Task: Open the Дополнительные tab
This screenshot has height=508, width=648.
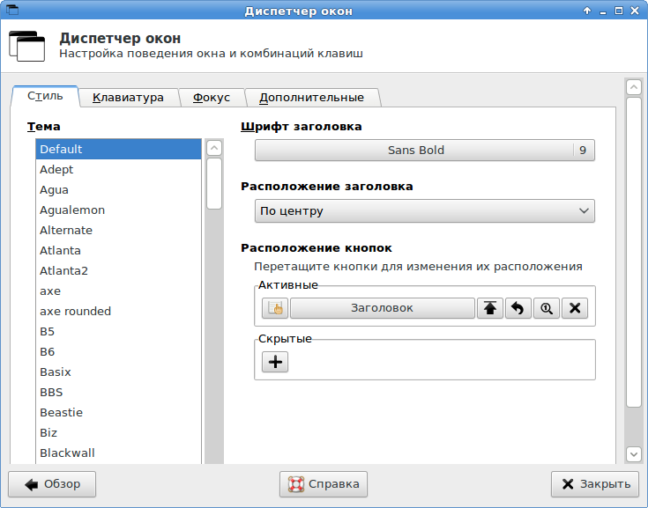Action: click(x=311, y=98)
